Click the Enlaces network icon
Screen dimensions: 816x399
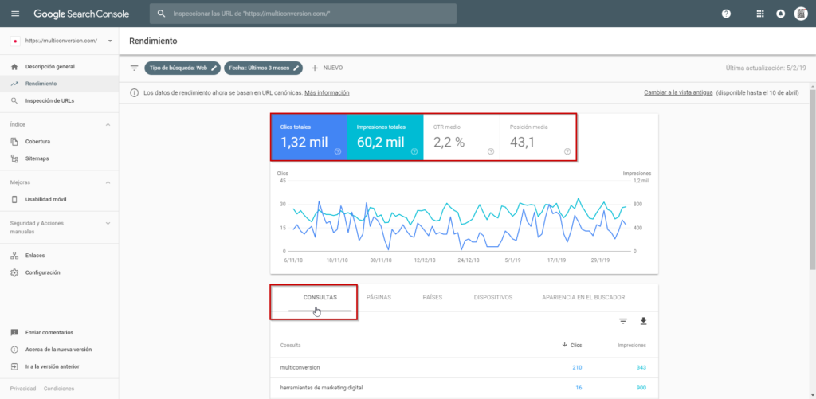14,256
